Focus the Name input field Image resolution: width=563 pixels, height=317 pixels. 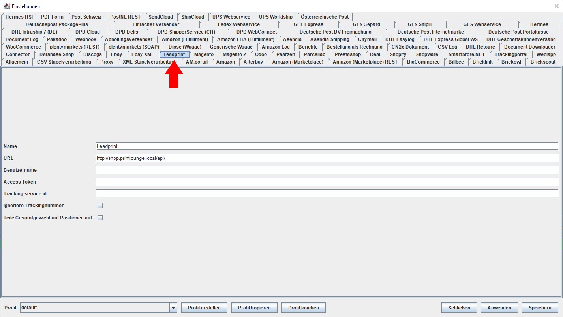[x=327, y=146]
